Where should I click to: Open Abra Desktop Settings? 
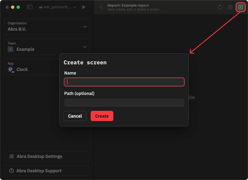pyautogui.click(x=47, y=156)
